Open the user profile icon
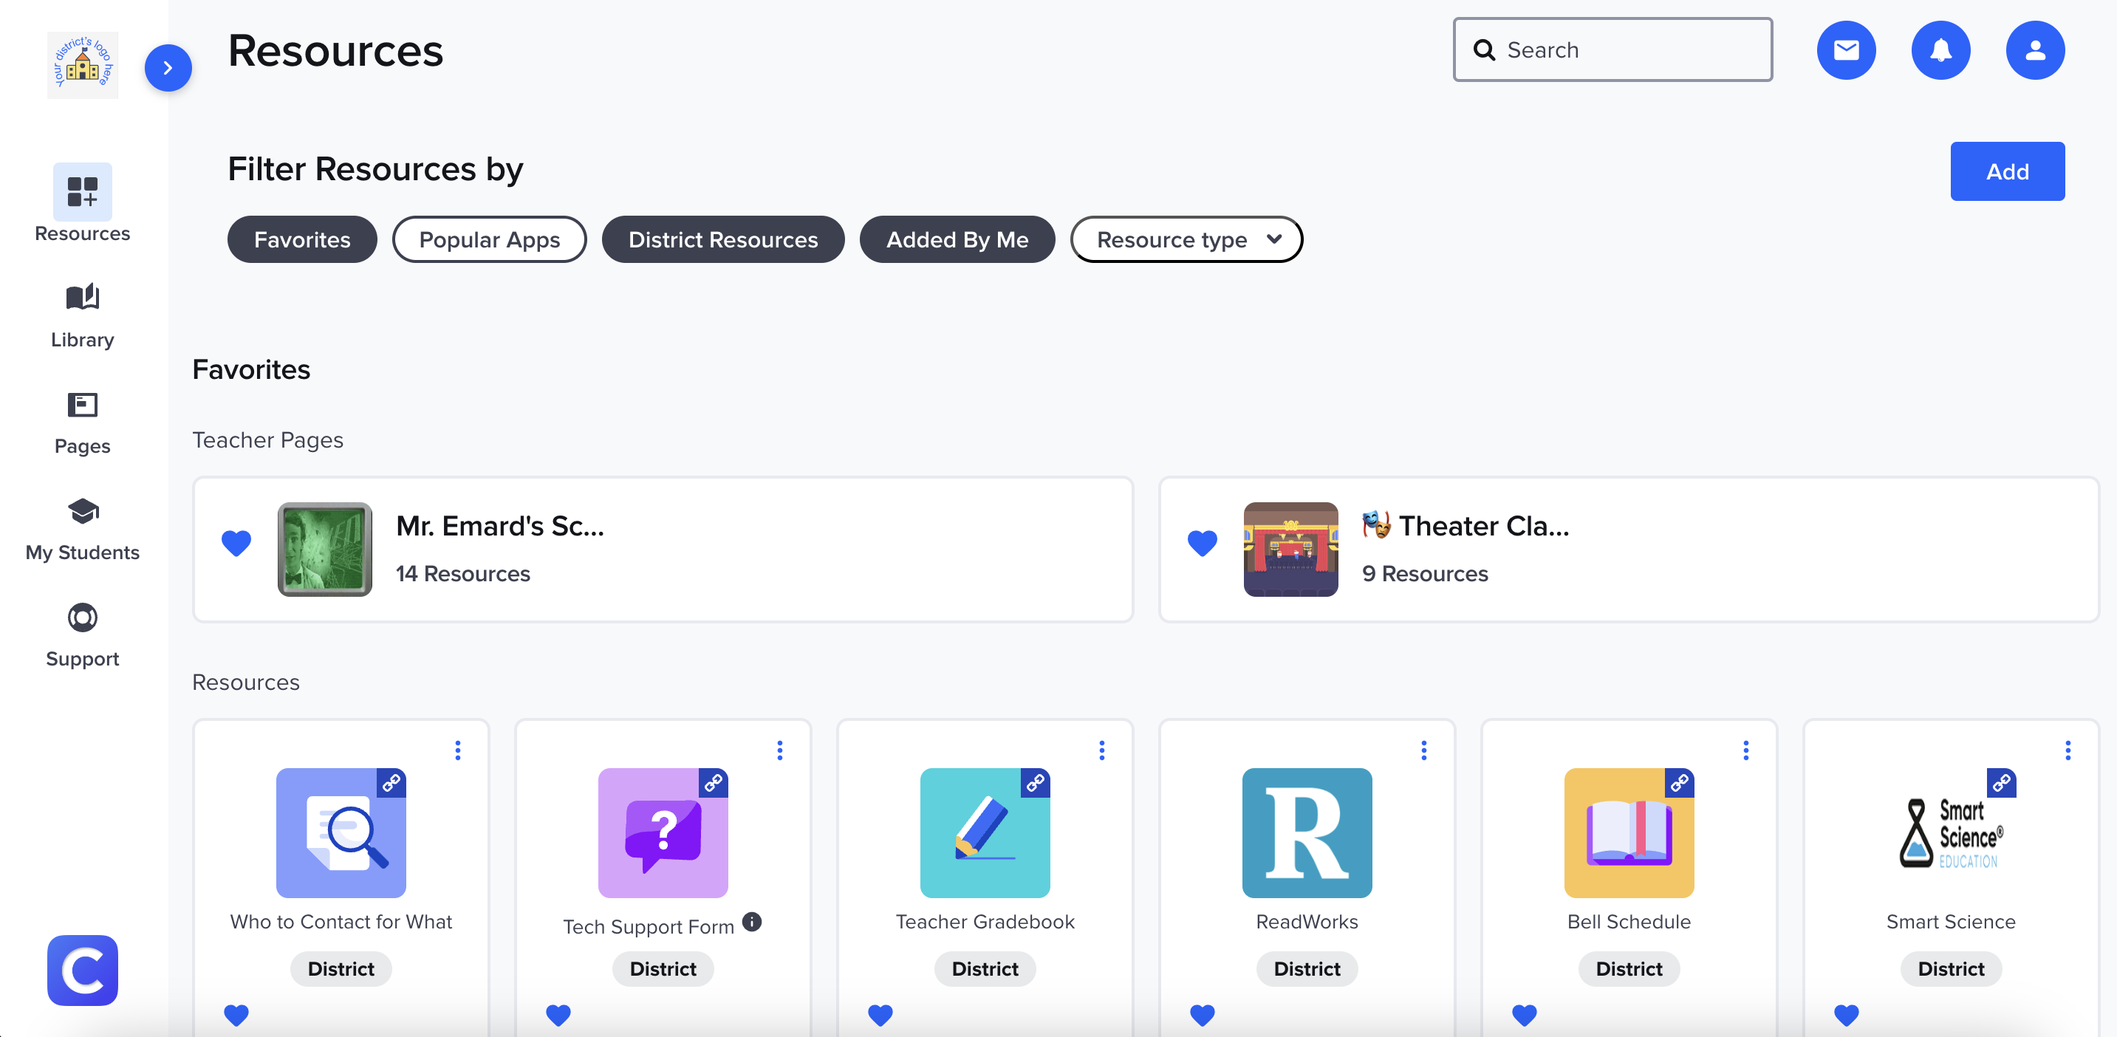The image size is (2117, 1037). click(x=2035, y=50)
